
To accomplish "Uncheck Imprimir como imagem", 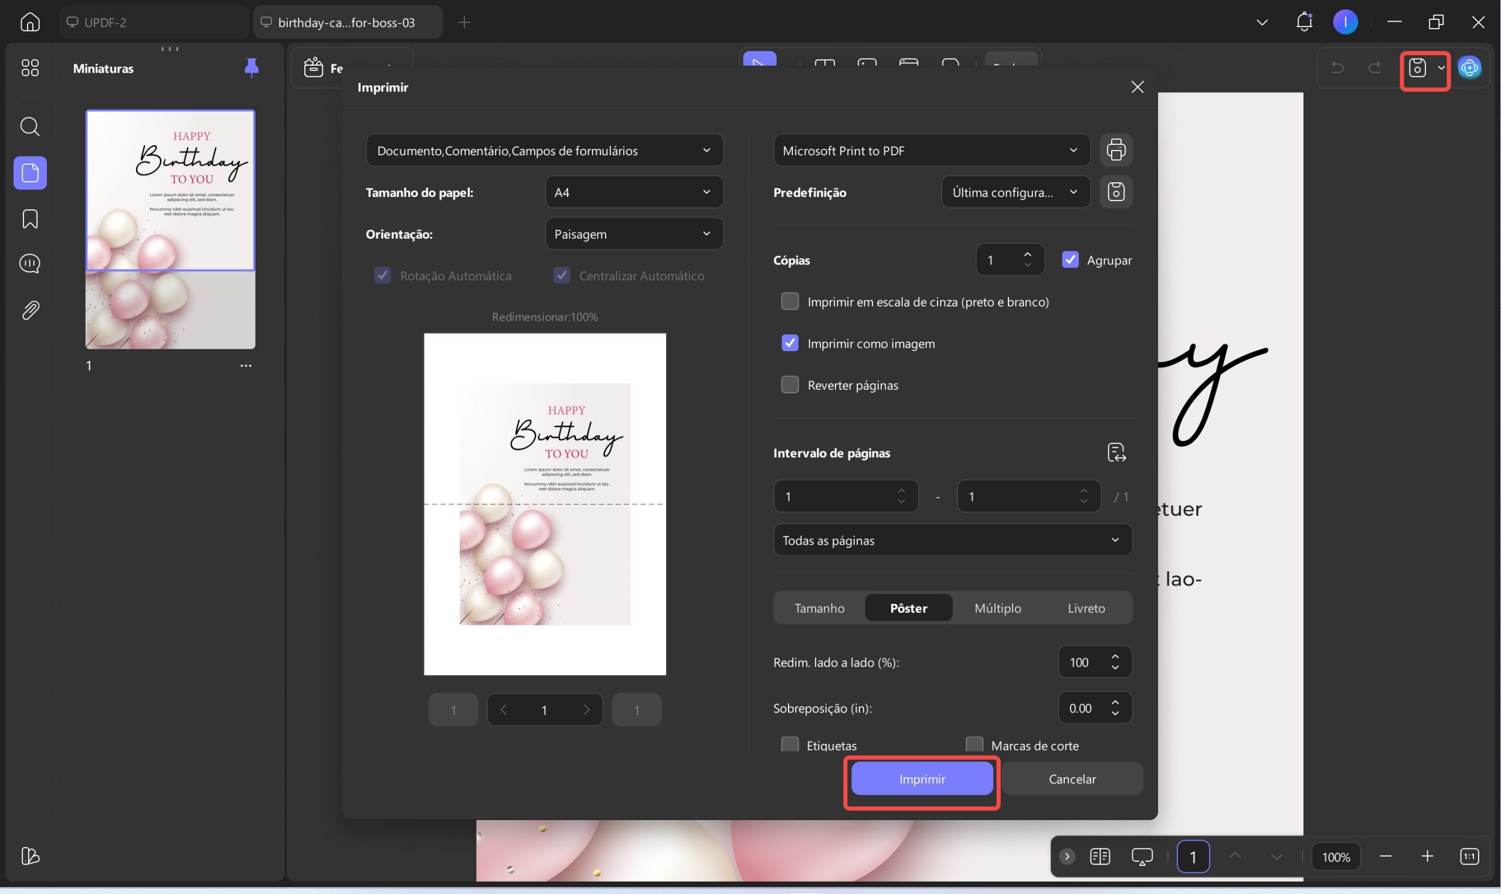I will tap(790, 343).
